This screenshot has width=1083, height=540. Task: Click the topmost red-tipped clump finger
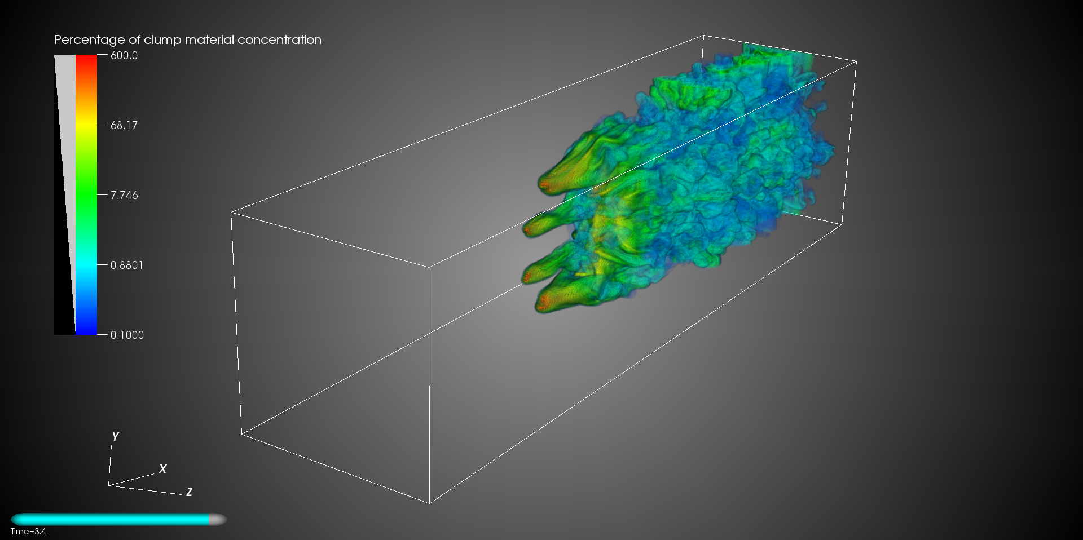pos(545,183)
